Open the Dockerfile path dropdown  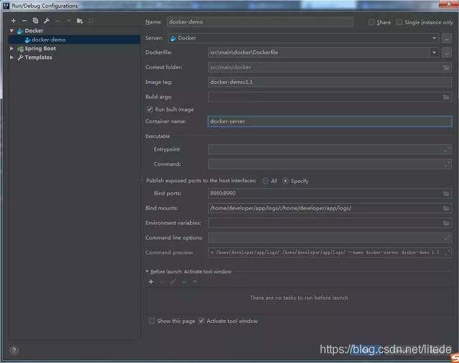pyautogui.click(x=434, y=52)
